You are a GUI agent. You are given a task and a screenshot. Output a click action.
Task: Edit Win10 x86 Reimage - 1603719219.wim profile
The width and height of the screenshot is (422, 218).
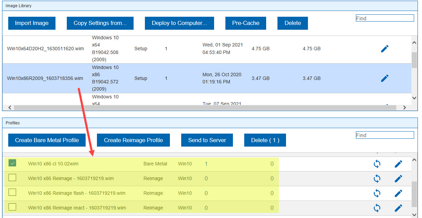[x=398, y=179]
